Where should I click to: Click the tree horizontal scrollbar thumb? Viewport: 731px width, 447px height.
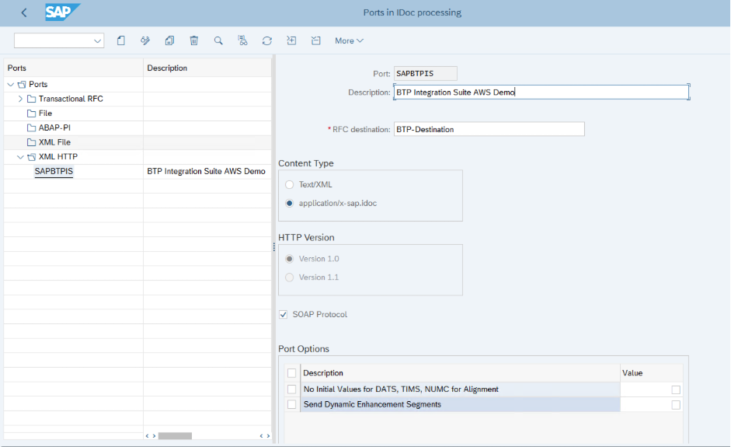point(175,436)
